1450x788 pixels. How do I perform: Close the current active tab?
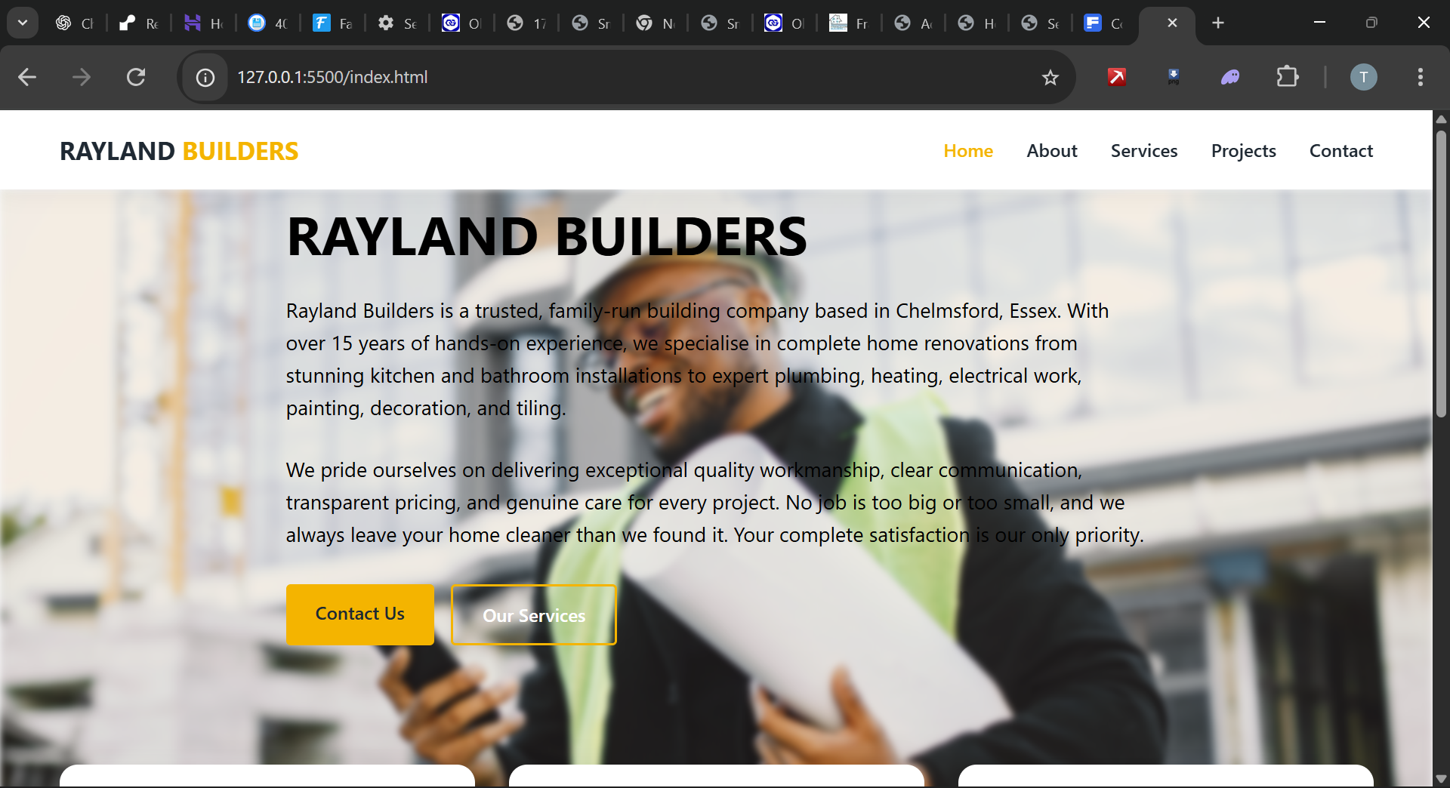[1172, 23]
